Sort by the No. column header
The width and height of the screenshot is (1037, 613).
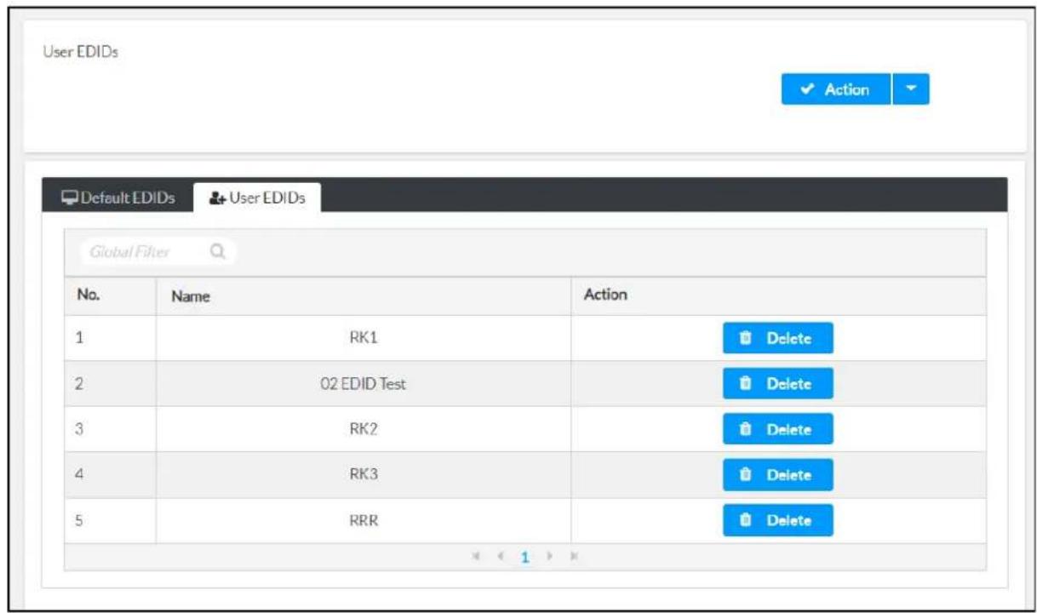pyautogui.click(x=110, y=295)
